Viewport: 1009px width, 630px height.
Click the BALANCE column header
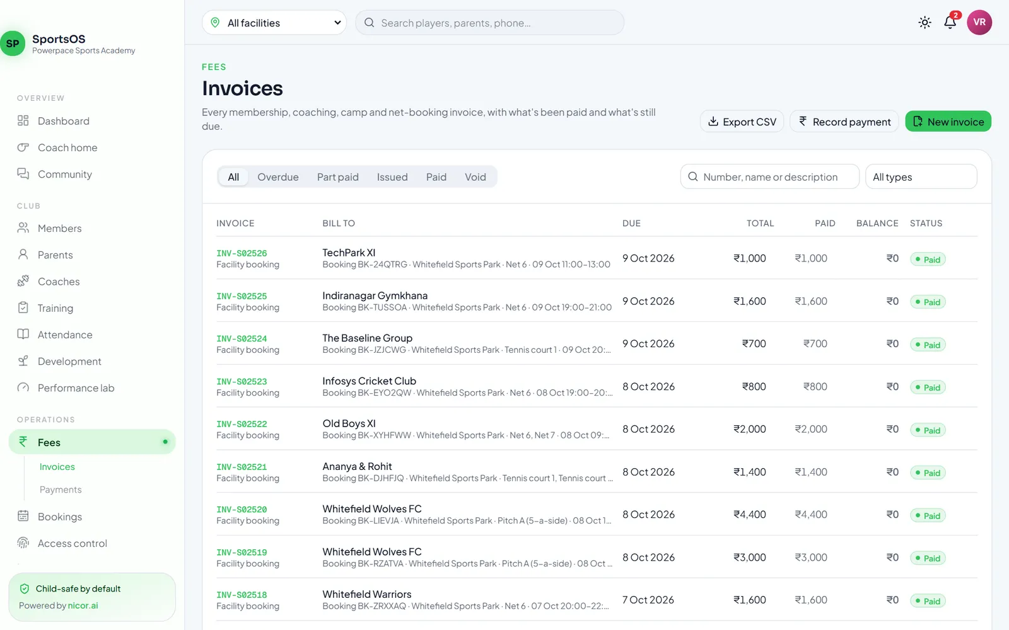tap(877, 224)
